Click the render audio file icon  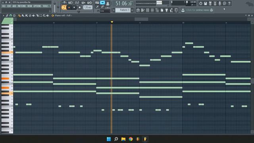pos(210,3)
